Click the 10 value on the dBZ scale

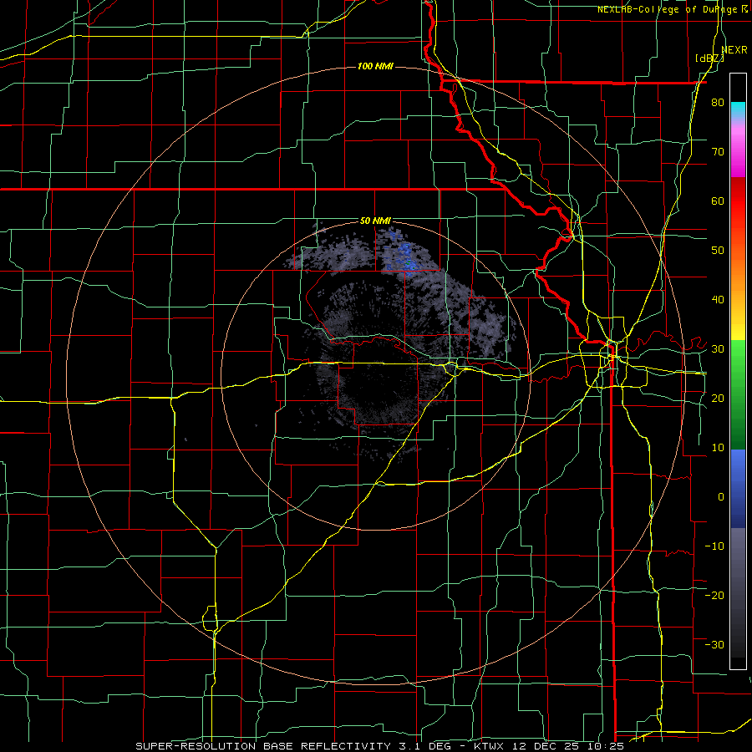click(718, 448)
